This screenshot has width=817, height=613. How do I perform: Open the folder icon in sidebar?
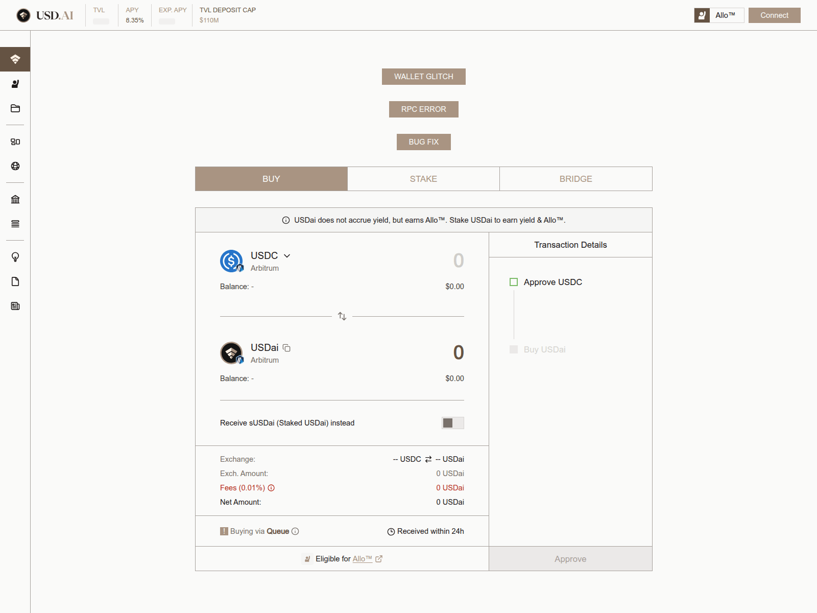[15, 108]
